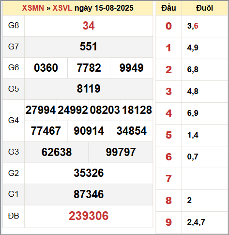Select the G4 number 27994
The width and height of the screenshot is (229, 235).
pyautogui.click(x=41, y=110)
